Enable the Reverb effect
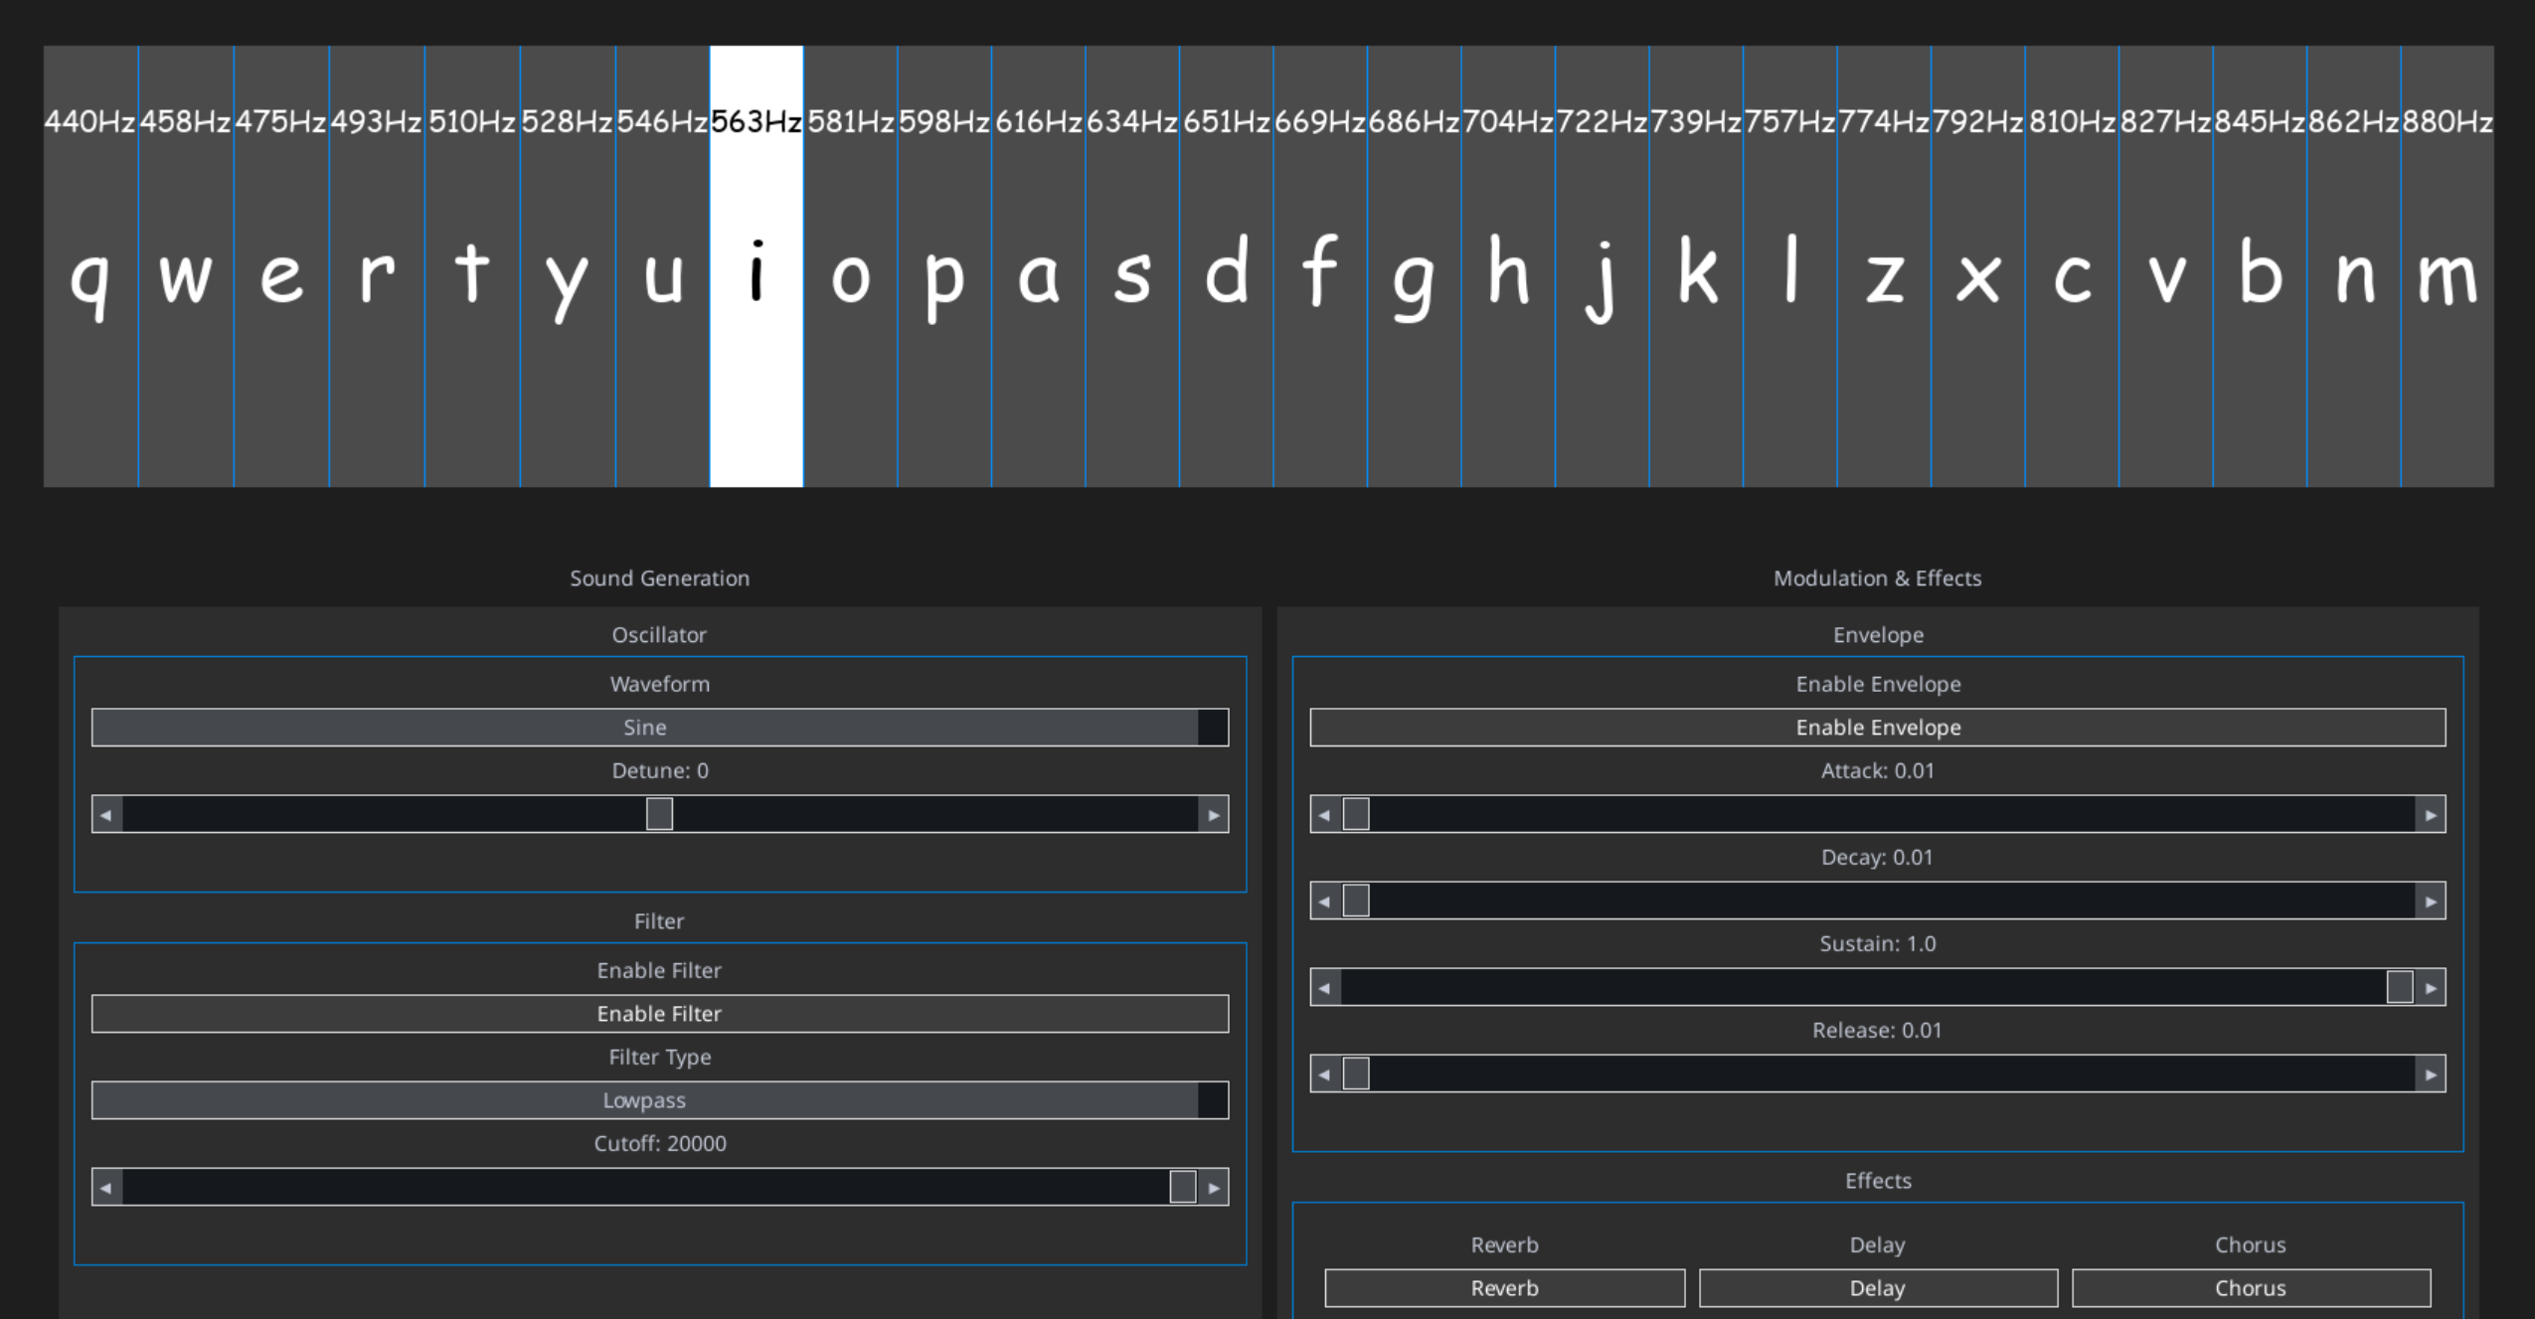The image size is (2535, 1319). [x=1504, y=1287]
